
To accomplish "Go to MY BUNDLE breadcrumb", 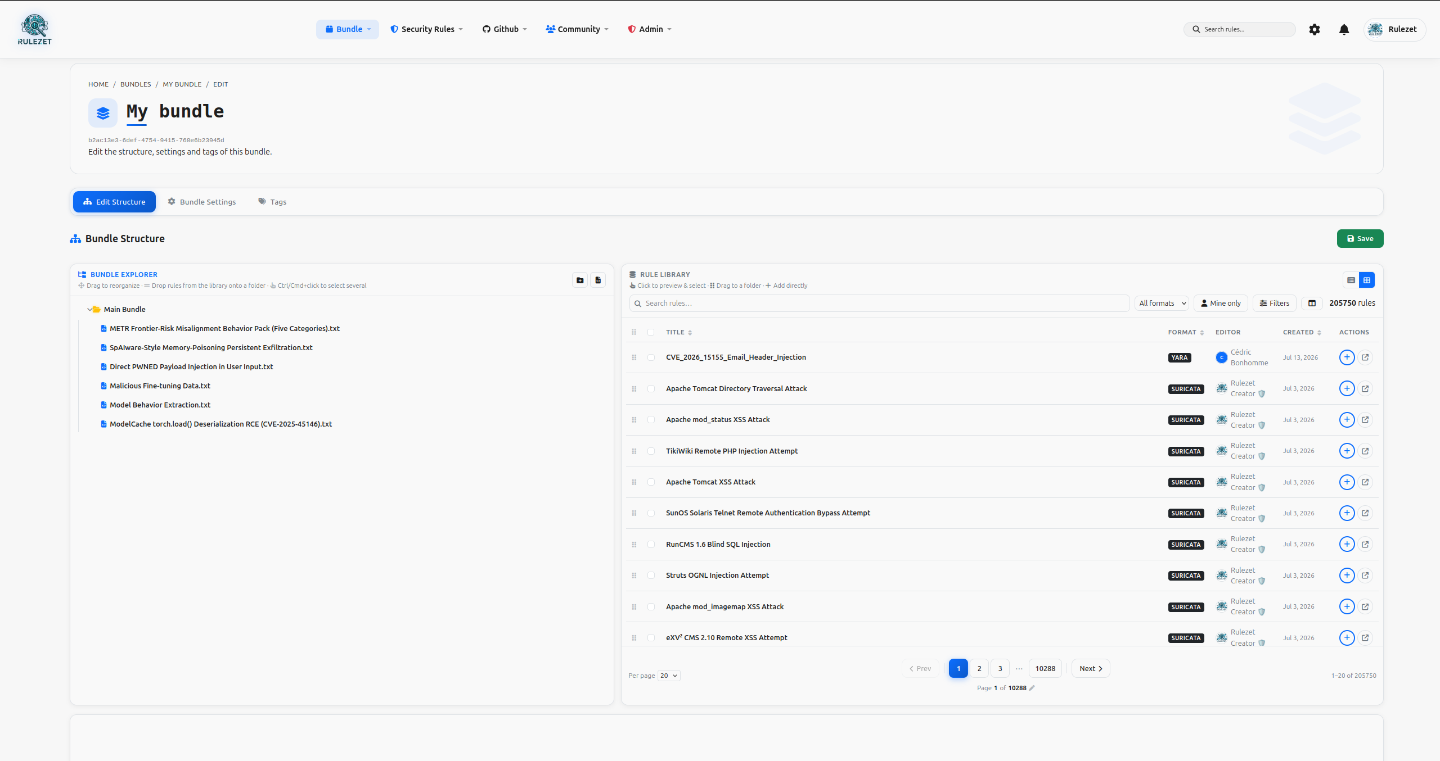I will point(182,84).
